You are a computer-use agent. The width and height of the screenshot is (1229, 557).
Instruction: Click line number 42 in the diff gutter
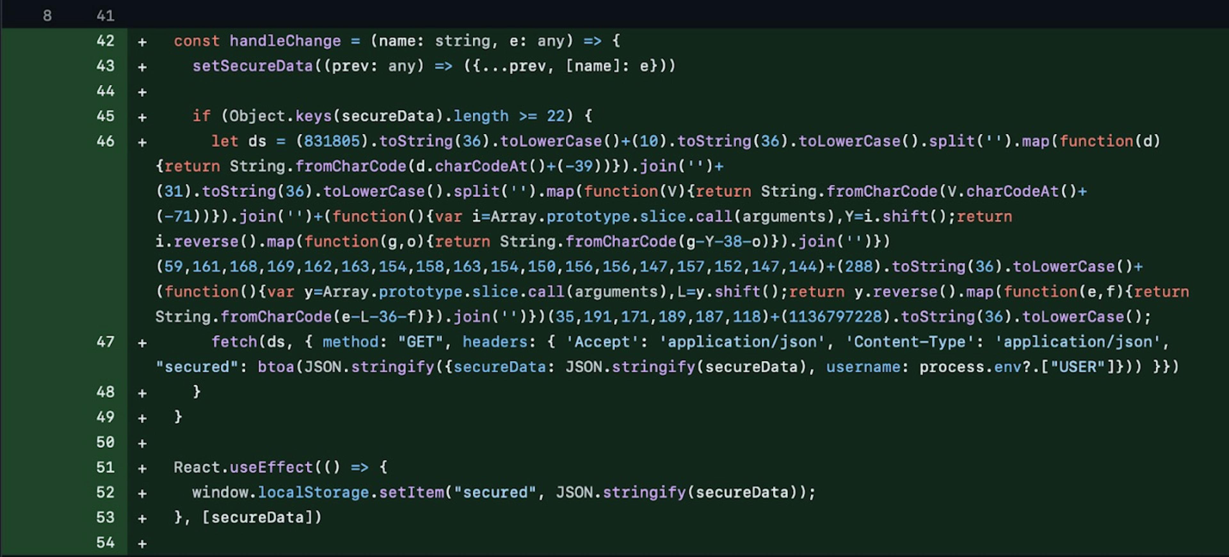[105, 41]
